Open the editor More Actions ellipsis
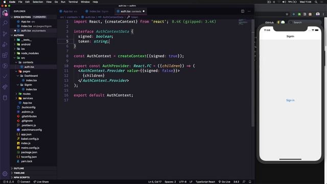Image resolution: width=327 pixels, height=184 pixels. click(x=249, y=11)
